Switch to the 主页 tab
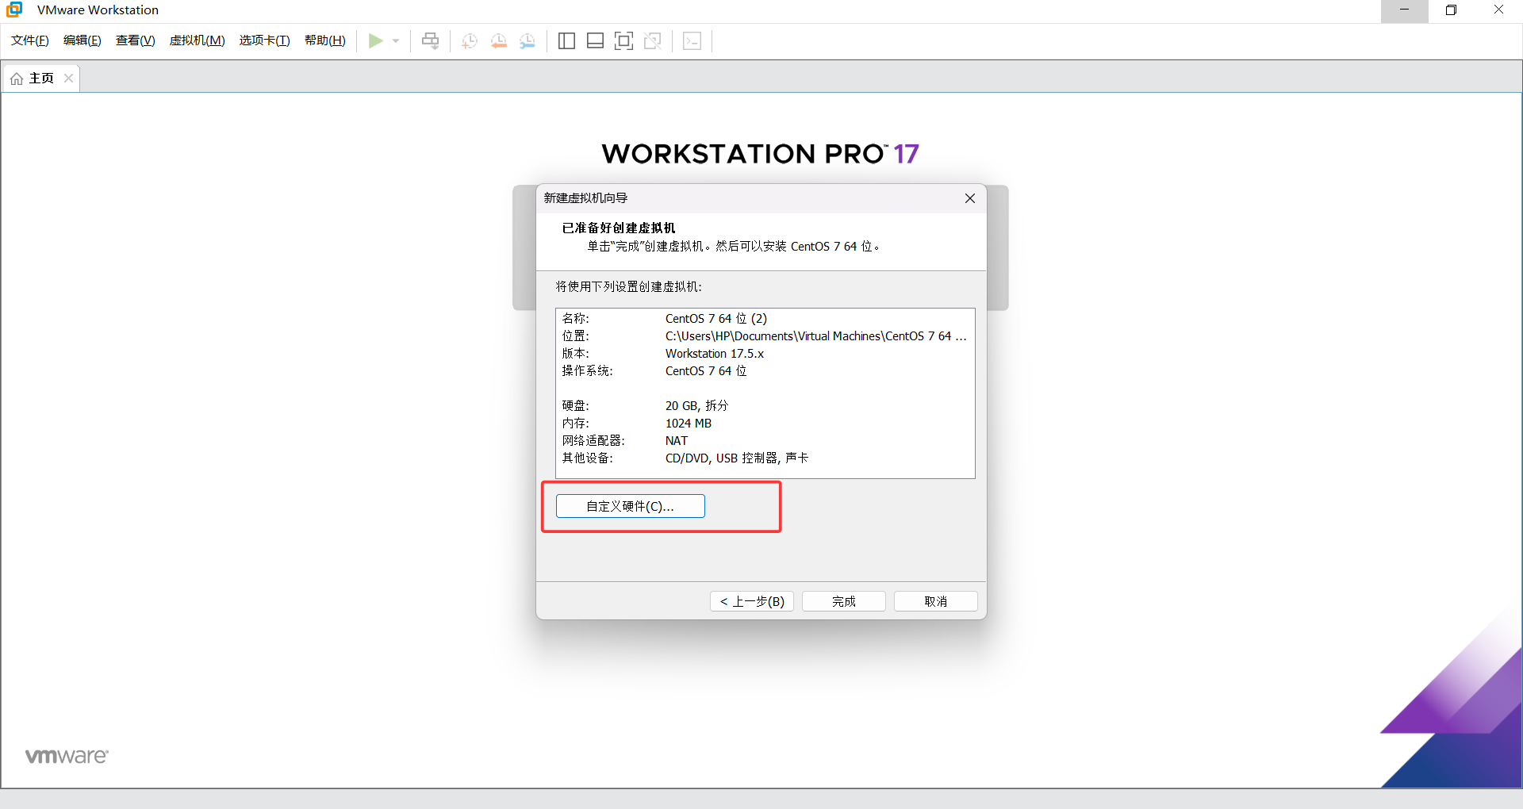The width and height of the screenshot is (1523, 809). pyautogui.click(x=41, y=78)
